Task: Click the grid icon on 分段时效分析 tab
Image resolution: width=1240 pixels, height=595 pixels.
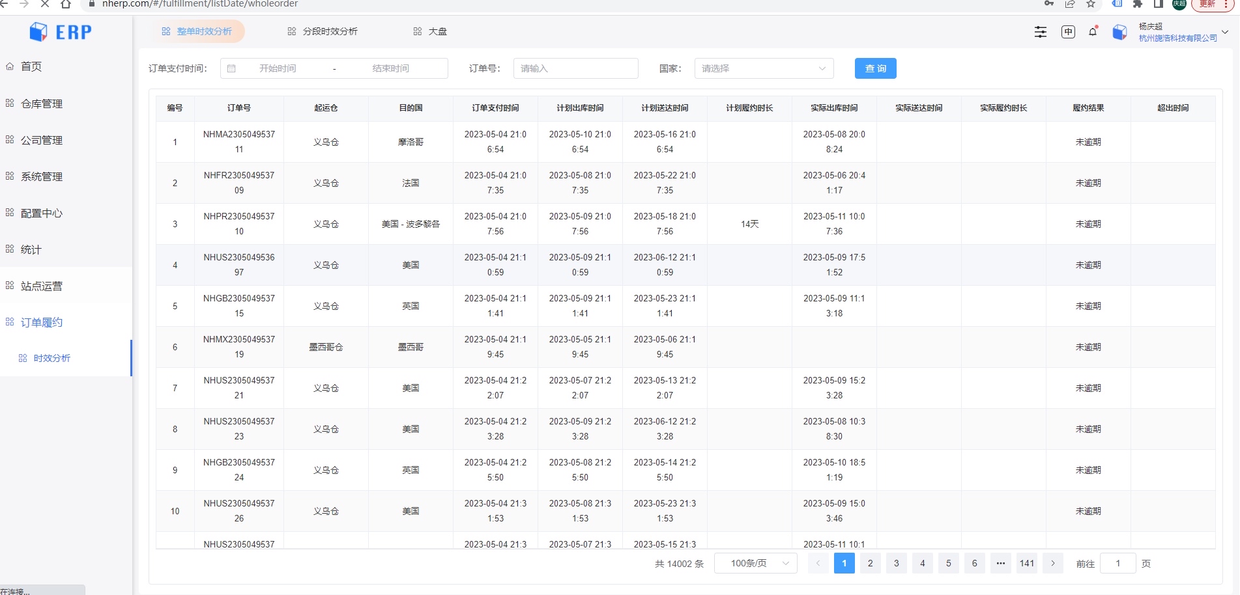Action: click(x=292, y=31)
